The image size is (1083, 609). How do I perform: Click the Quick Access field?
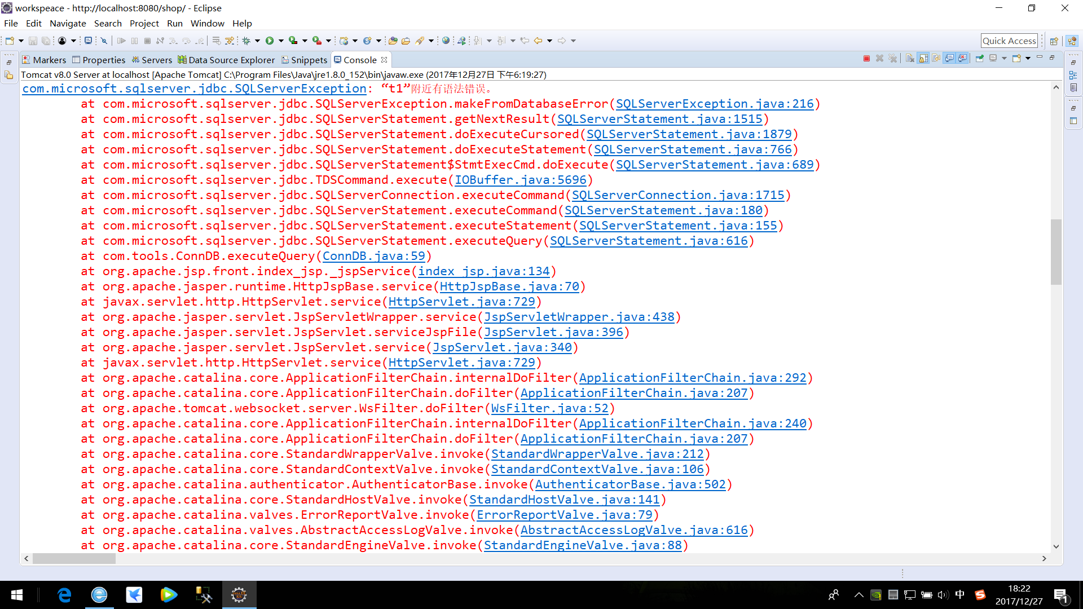[1009, 41]
